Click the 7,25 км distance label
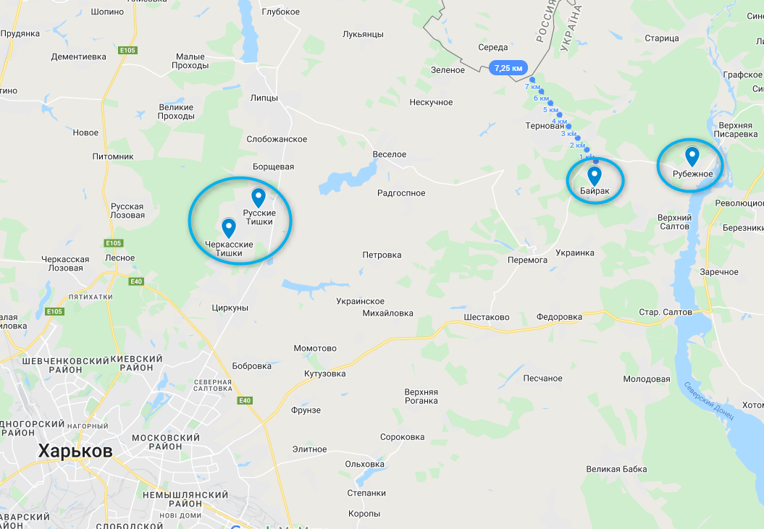This screenshot has width=764, height=529. (x=508, y=68)
